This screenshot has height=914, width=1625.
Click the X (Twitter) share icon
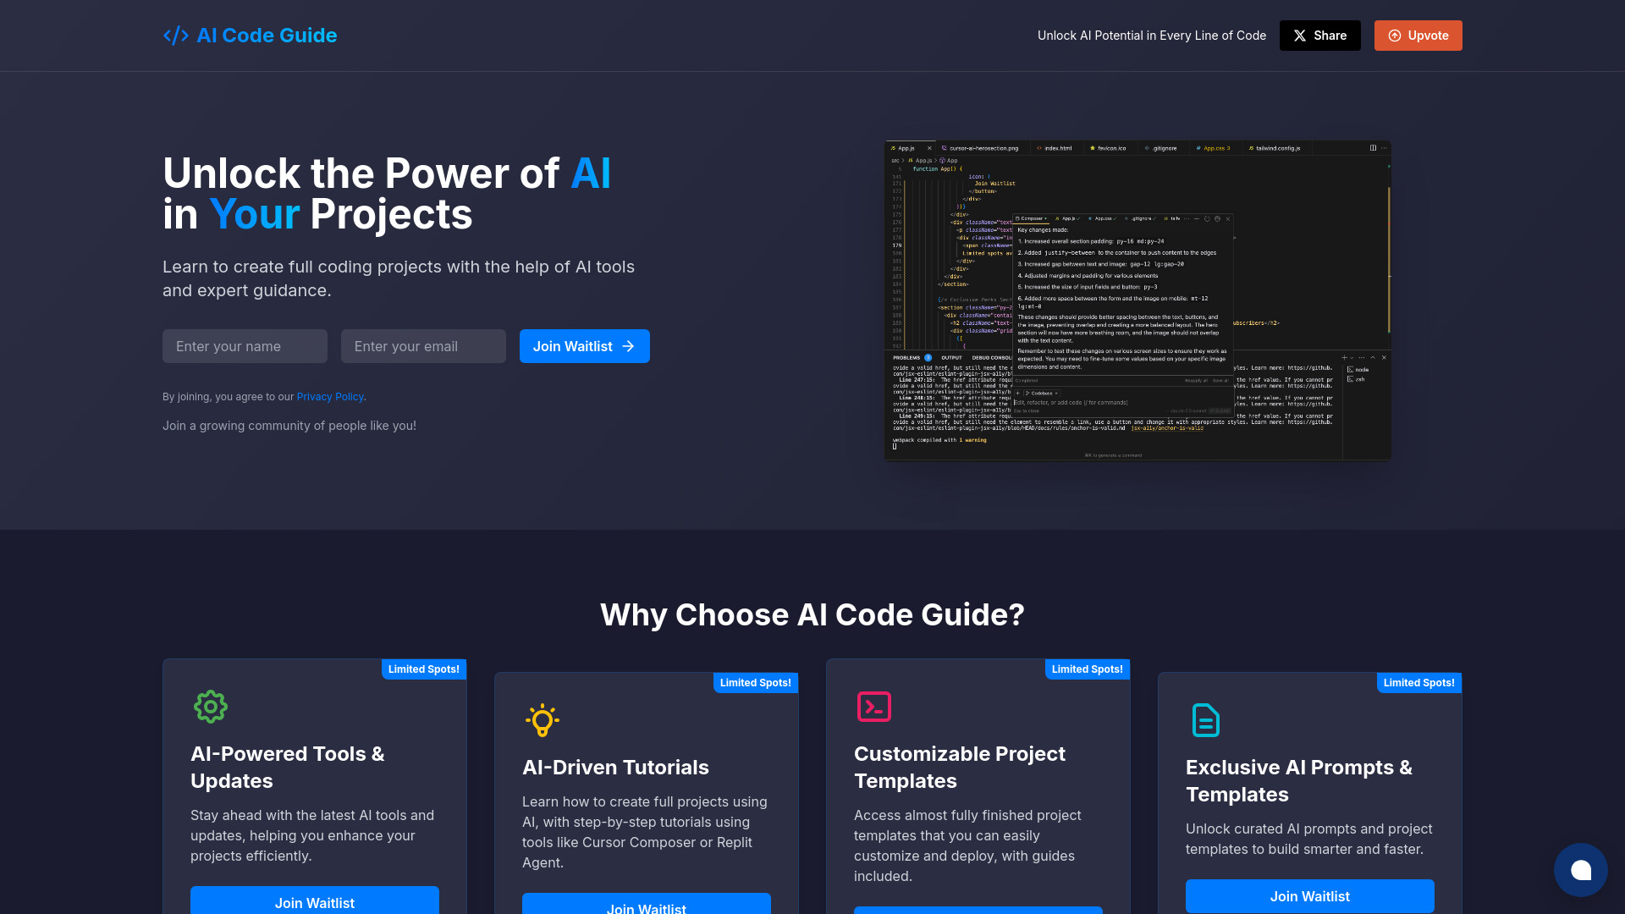click(1300, 35)
